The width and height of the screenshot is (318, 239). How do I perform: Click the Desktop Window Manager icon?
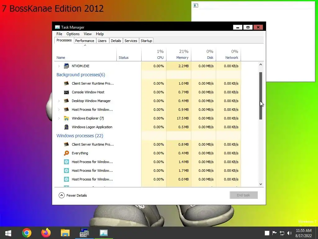coord(66,101)
